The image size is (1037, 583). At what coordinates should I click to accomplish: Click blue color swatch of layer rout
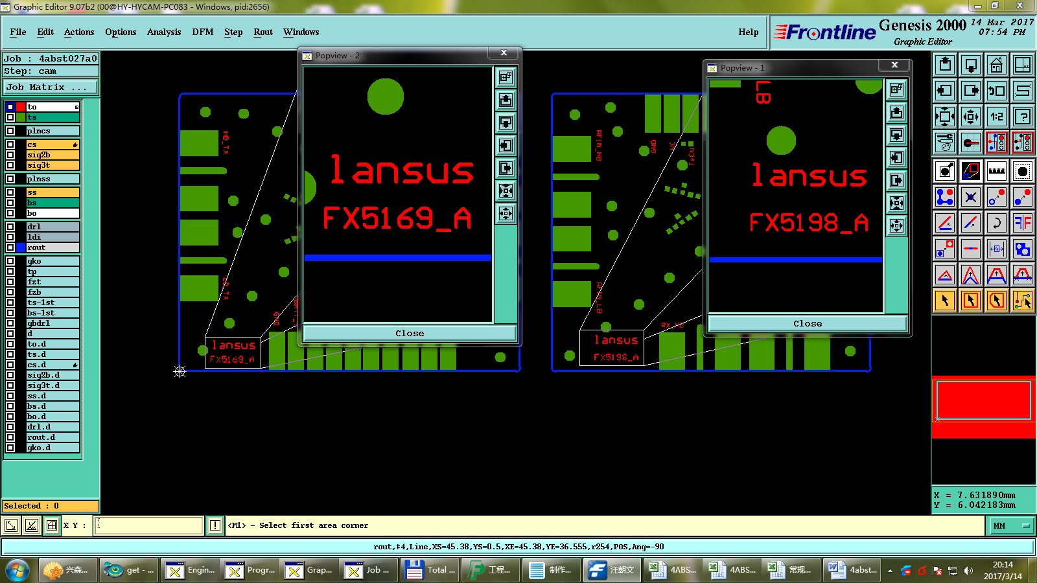(21, 247)
